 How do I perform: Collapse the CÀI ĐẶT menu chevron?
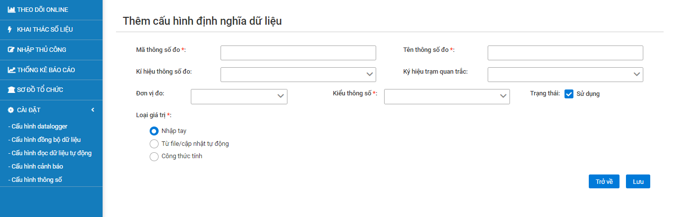pyautogui.click(x=93, y=110)
